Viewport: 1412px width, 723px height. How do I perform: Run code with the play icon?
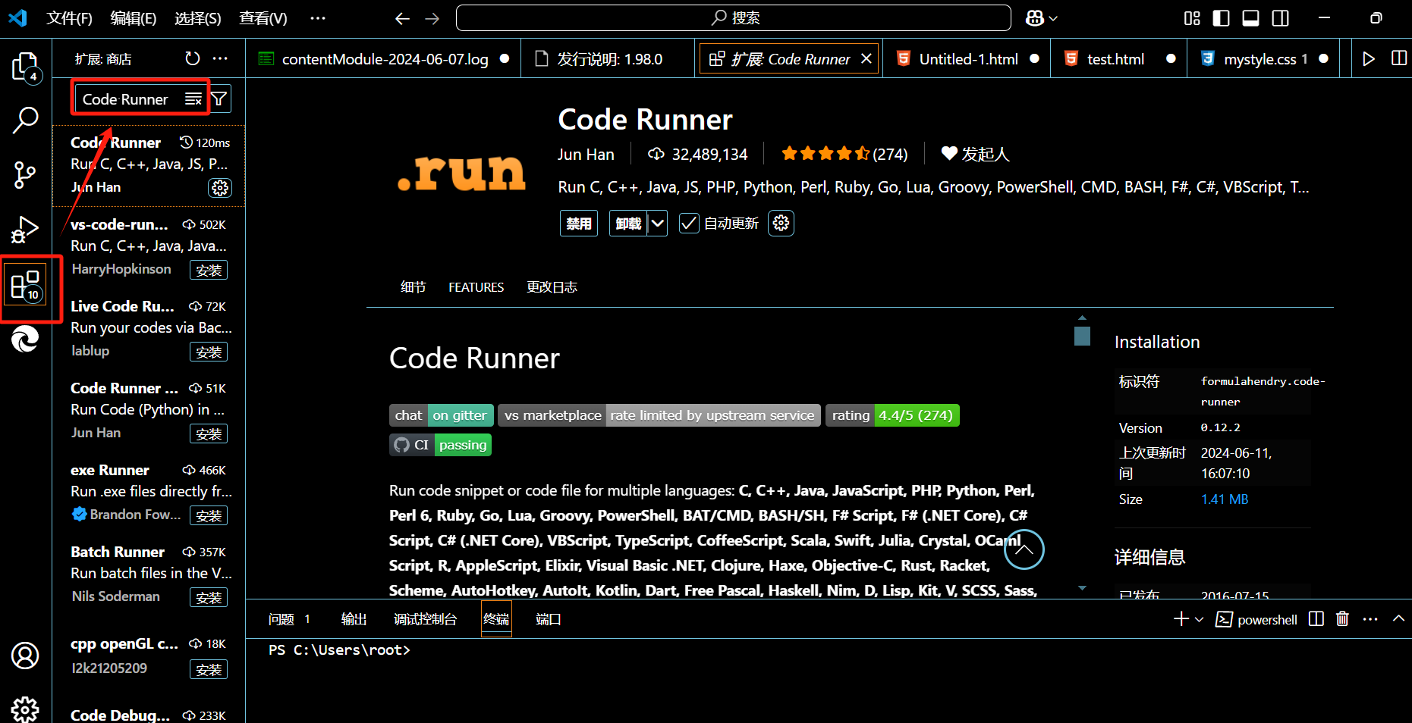1369,58
